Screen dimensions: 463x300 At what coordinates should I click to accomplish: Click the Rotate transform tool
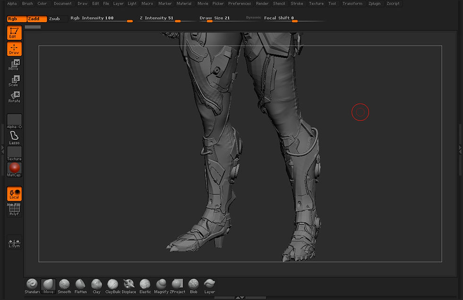14,97
